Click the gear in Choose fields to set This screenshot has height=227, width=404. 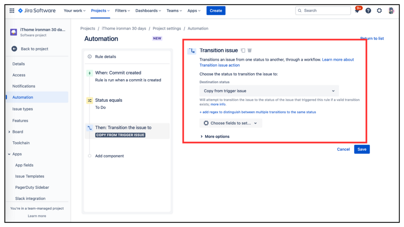206,123
